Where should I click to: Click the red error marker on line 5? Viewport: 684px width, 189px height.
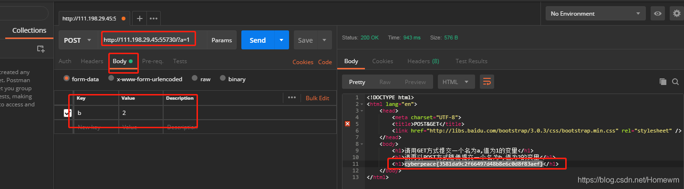[x=347, y=124]
